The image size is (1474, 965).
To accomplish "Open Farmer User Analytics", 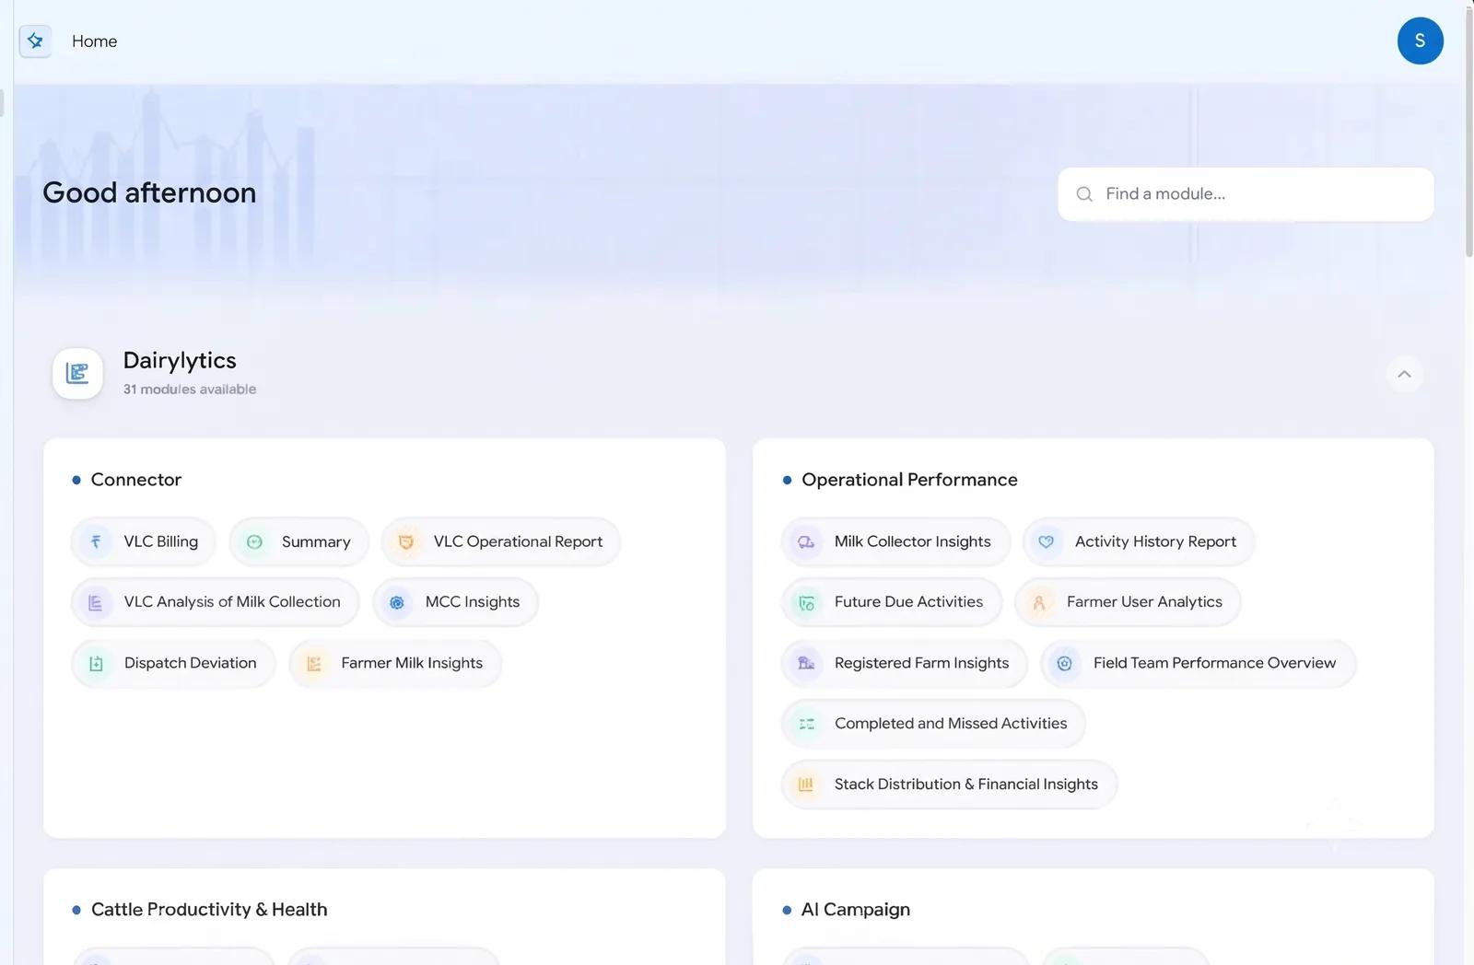I will (x=1128, y=602).
